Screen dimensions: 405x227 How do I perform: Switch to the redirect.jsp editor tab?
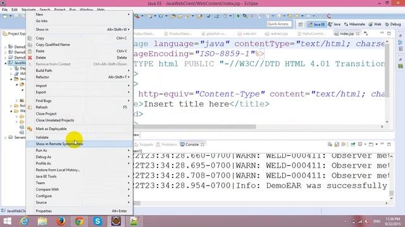277,33
